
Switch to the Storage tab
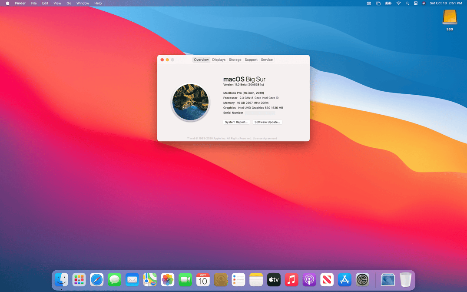[x=235, y=60]
